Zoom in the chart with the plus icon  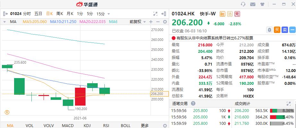pyautogui.click(x=151, y=22)
